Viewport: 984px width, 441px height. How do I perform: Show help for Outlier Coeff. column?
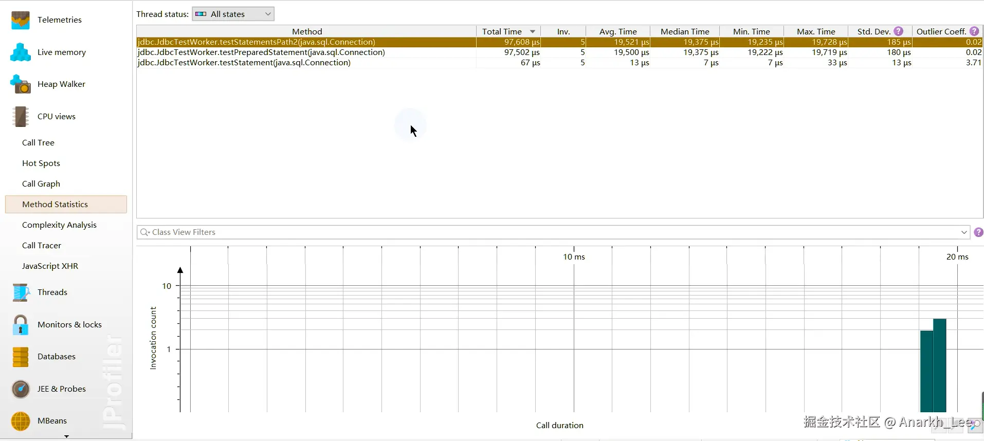pos(974,31)
